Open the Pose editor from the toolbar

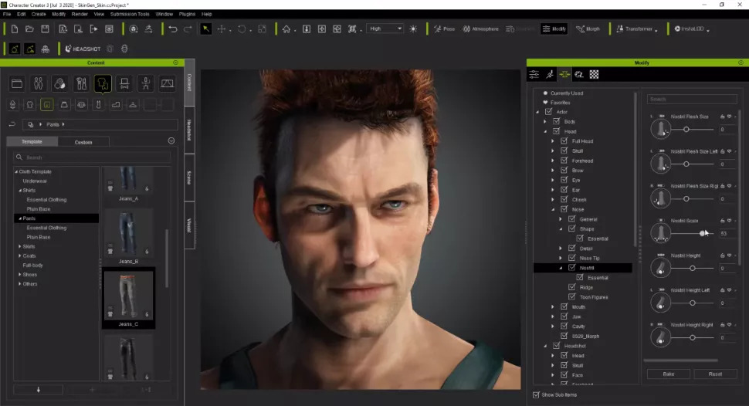point(444,29)
